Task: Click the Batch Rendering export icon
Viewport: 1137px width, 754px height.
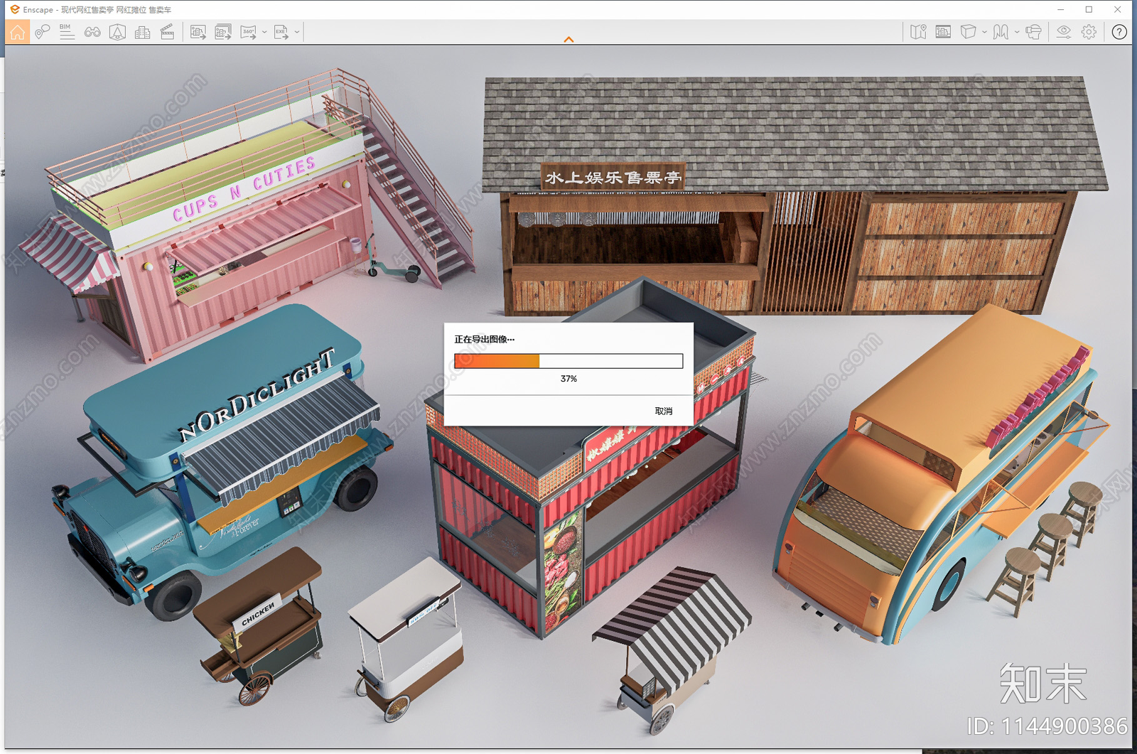Action: [x=223, y=32]
